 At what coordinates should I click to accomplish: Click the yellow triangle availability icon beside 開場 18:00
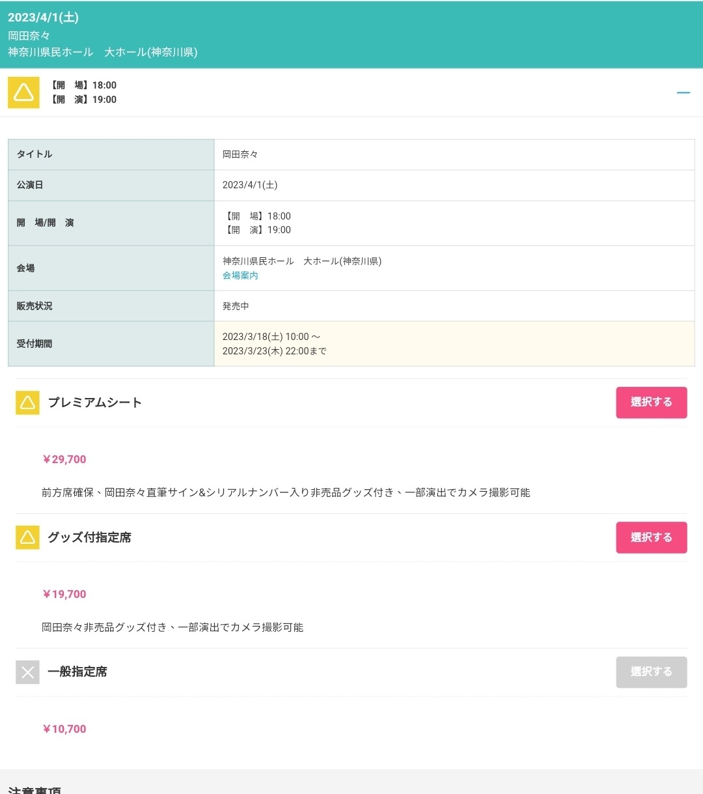(23, 92)
